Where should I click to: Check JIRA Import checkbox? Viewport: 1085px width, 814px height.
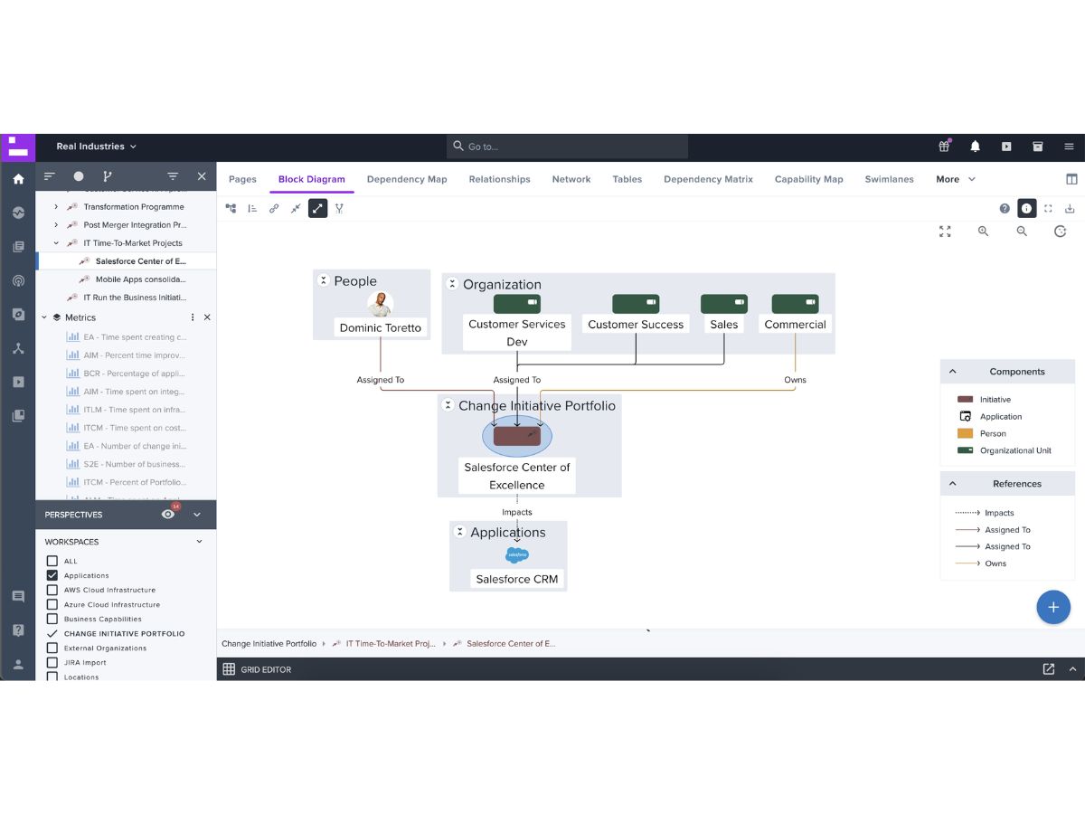pos(52,662)
